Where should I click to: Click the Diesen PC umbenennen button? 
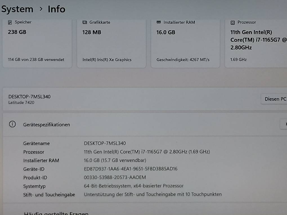[275, 99]
